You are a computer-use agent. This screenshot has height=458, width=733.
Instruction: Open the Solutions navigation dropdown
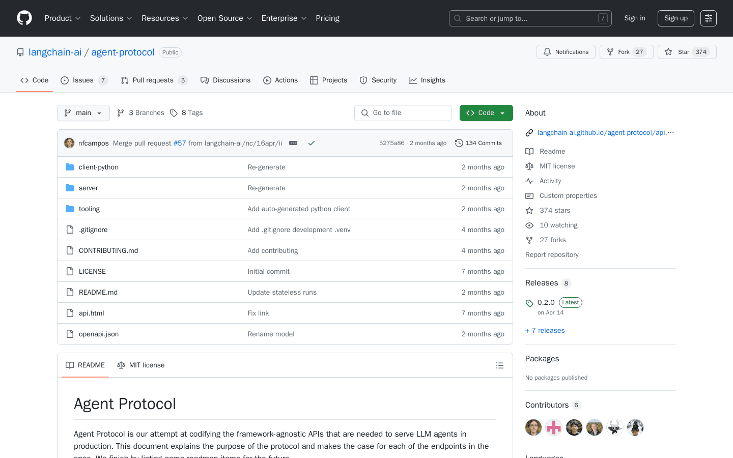point(110,18)
